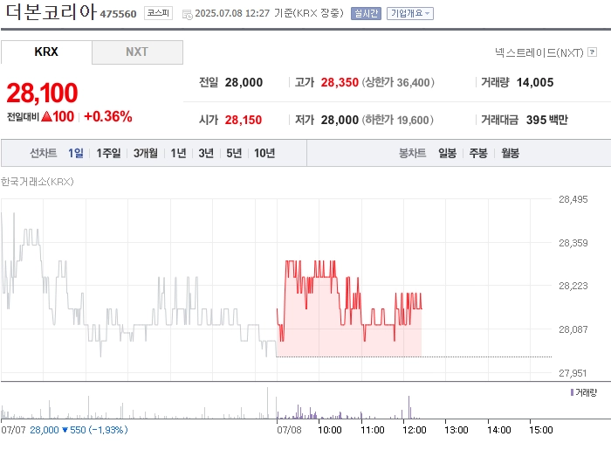Image resolution: width=611 pixels, height=450 pixels.
Task: Click the 하한가 19,600 text
Action: [397, 120]
